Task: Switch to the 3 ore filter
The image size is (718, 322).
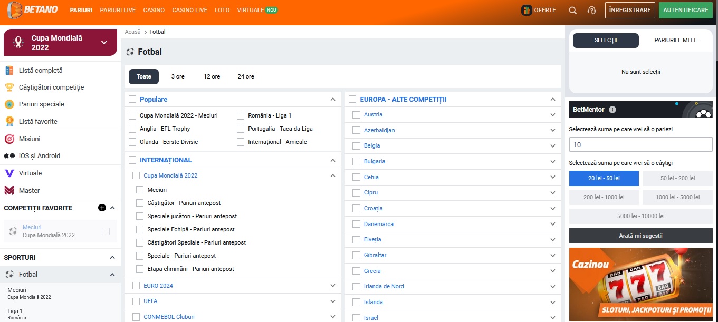Action: [178, 76]
